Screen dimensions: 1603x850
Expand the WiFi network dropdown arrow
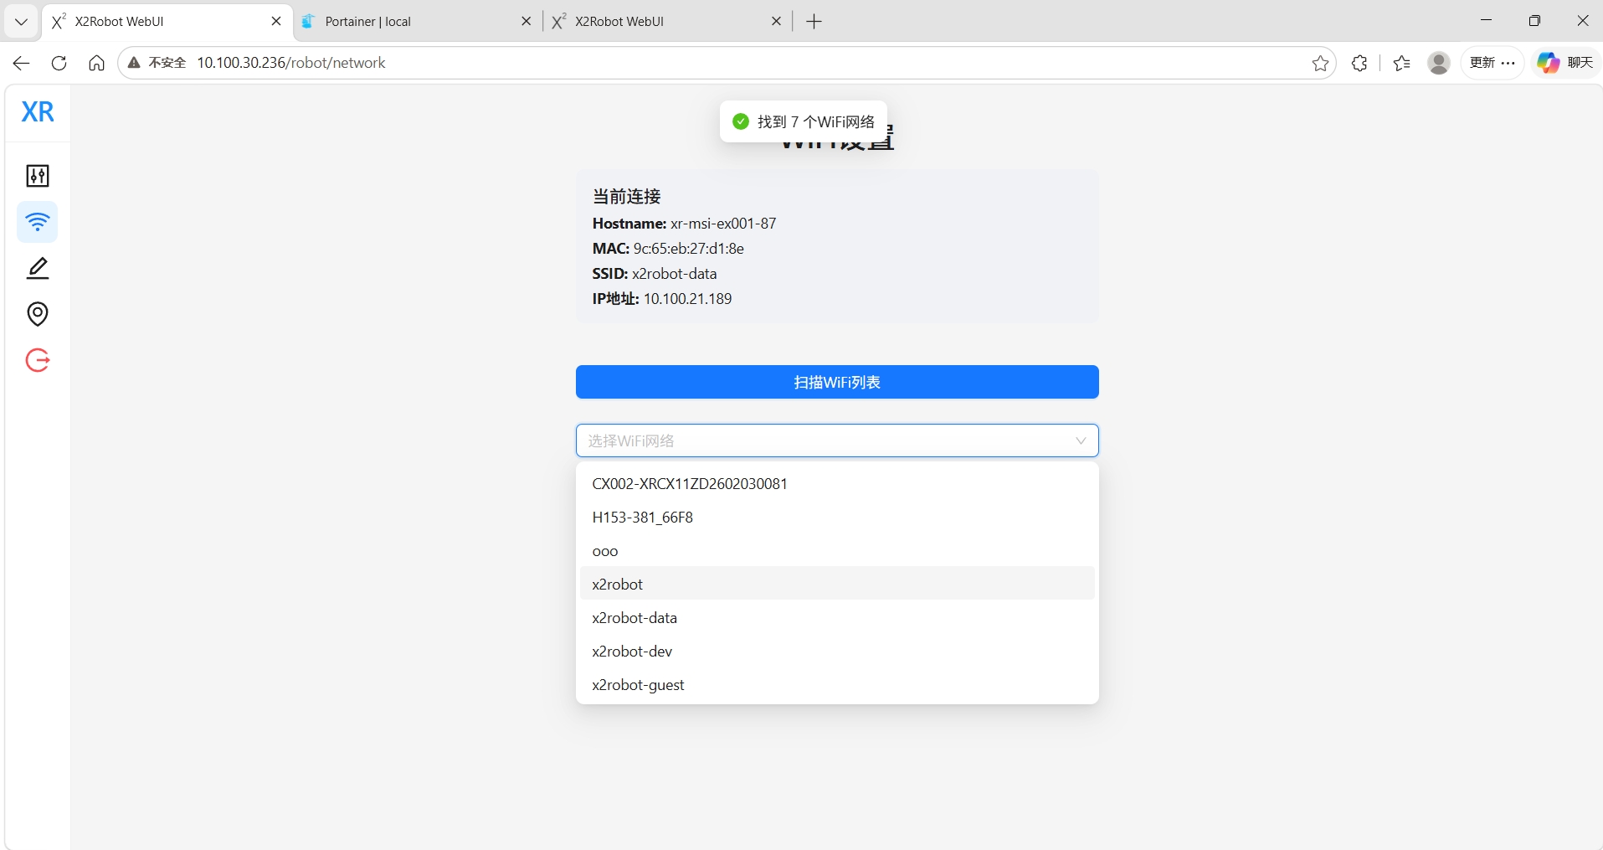1081,440
